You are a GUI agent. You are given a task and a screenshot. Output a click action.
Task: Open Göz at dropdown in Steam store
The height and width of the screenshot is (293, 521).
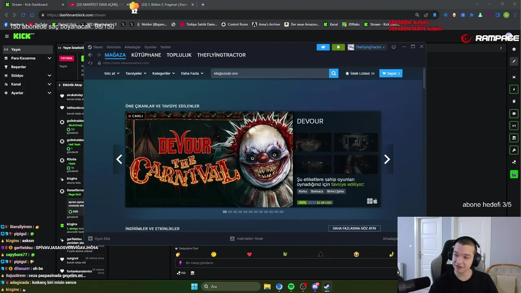tap(112, 73)
